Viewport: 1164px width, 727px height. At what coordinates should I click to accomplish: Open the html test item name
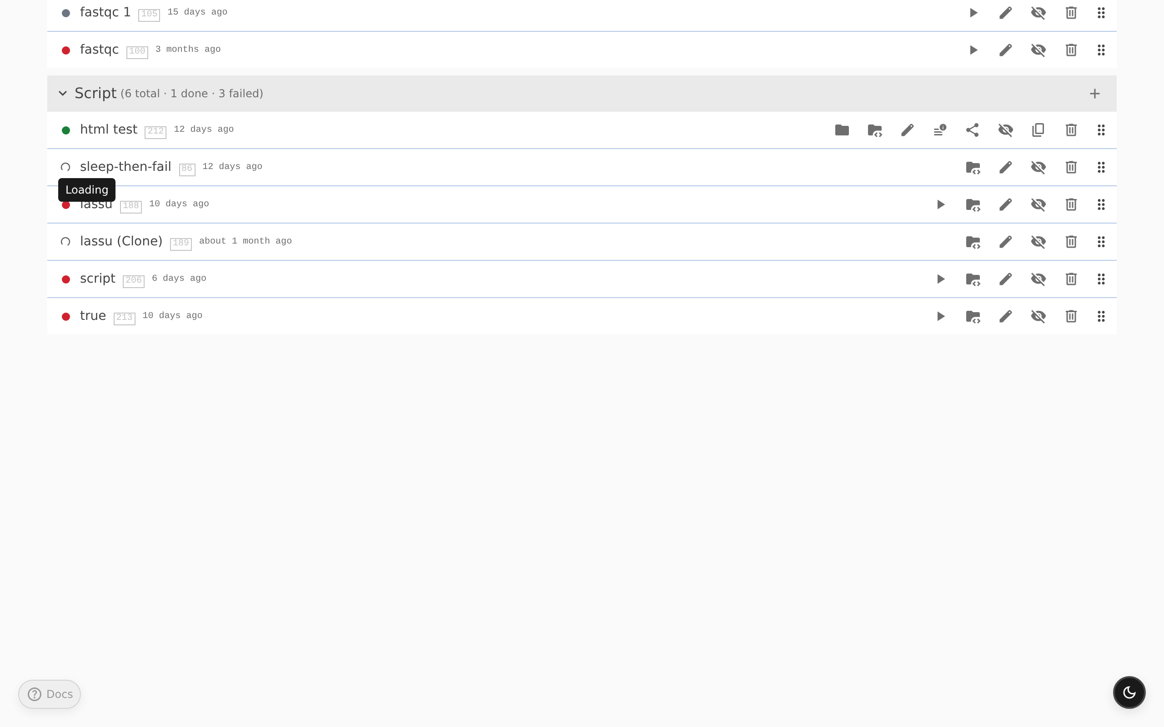(109, 129)
